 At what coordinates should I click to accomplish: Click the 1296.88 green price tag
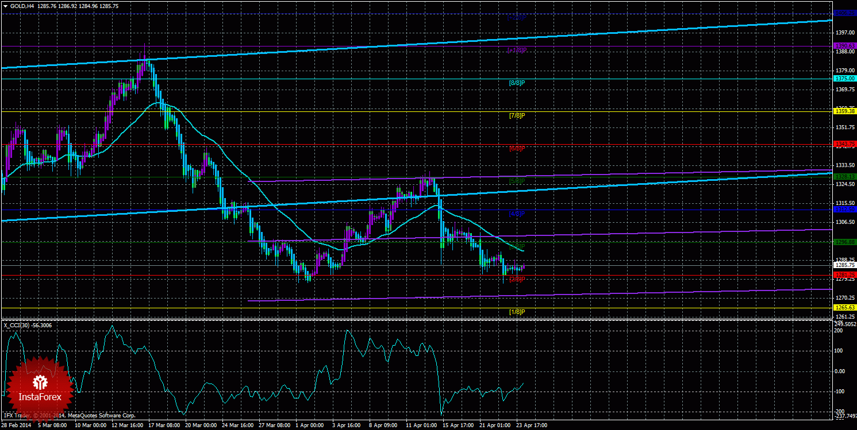pyautogui.click(x=844, y=242)
